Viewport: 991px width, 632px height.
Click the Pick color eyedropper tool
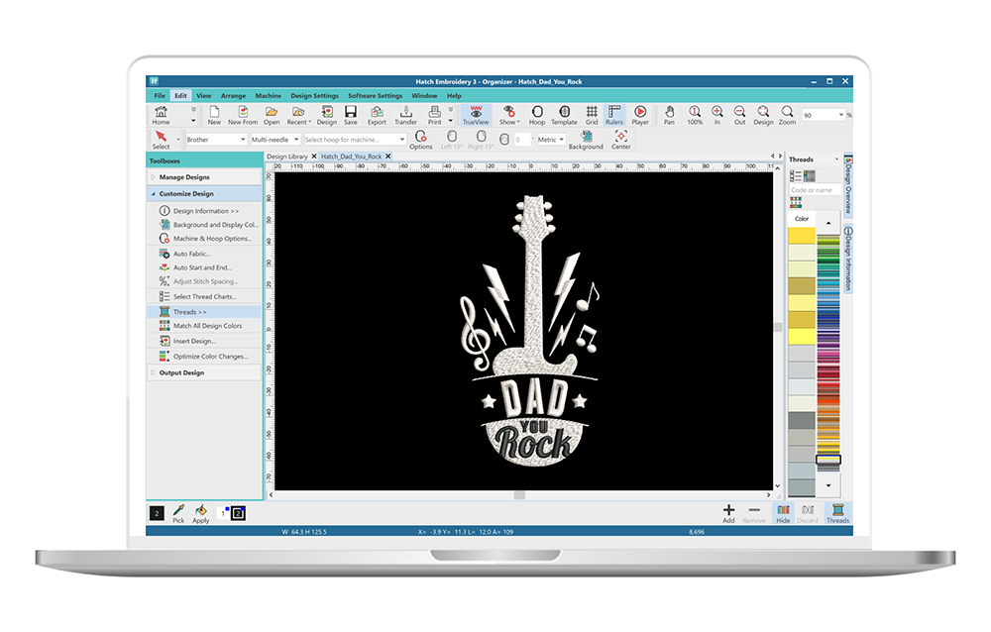pyautogui.click(x=178, y=512)
